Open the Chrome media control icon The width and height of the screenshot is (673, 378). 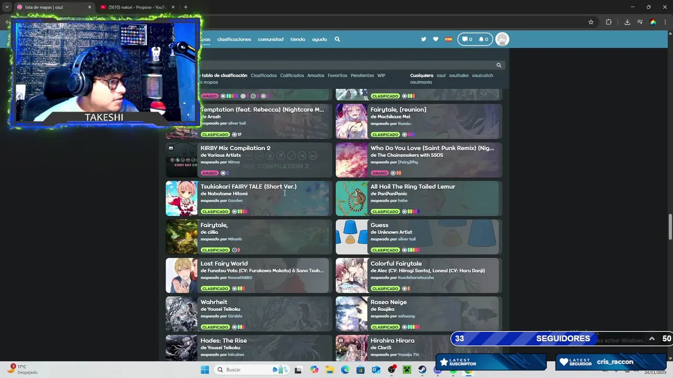coord(640,22)
